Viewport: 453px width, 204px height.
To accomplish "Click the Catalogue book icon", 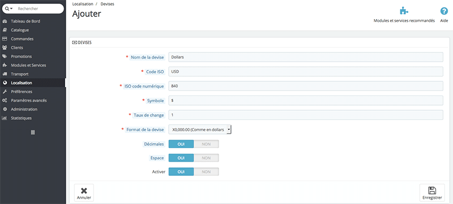I will click(x=5, y=30).
